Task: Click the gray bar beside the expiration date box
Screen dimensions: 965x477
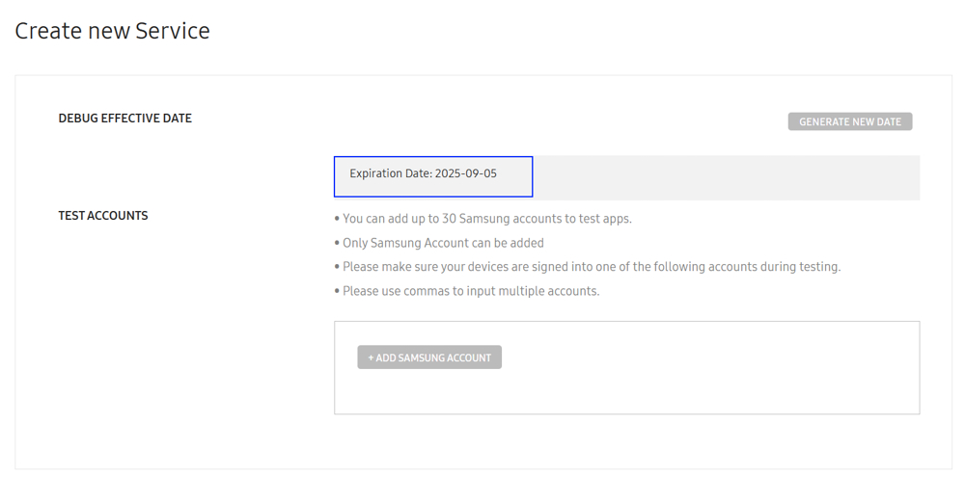Action: click(727, 177)
